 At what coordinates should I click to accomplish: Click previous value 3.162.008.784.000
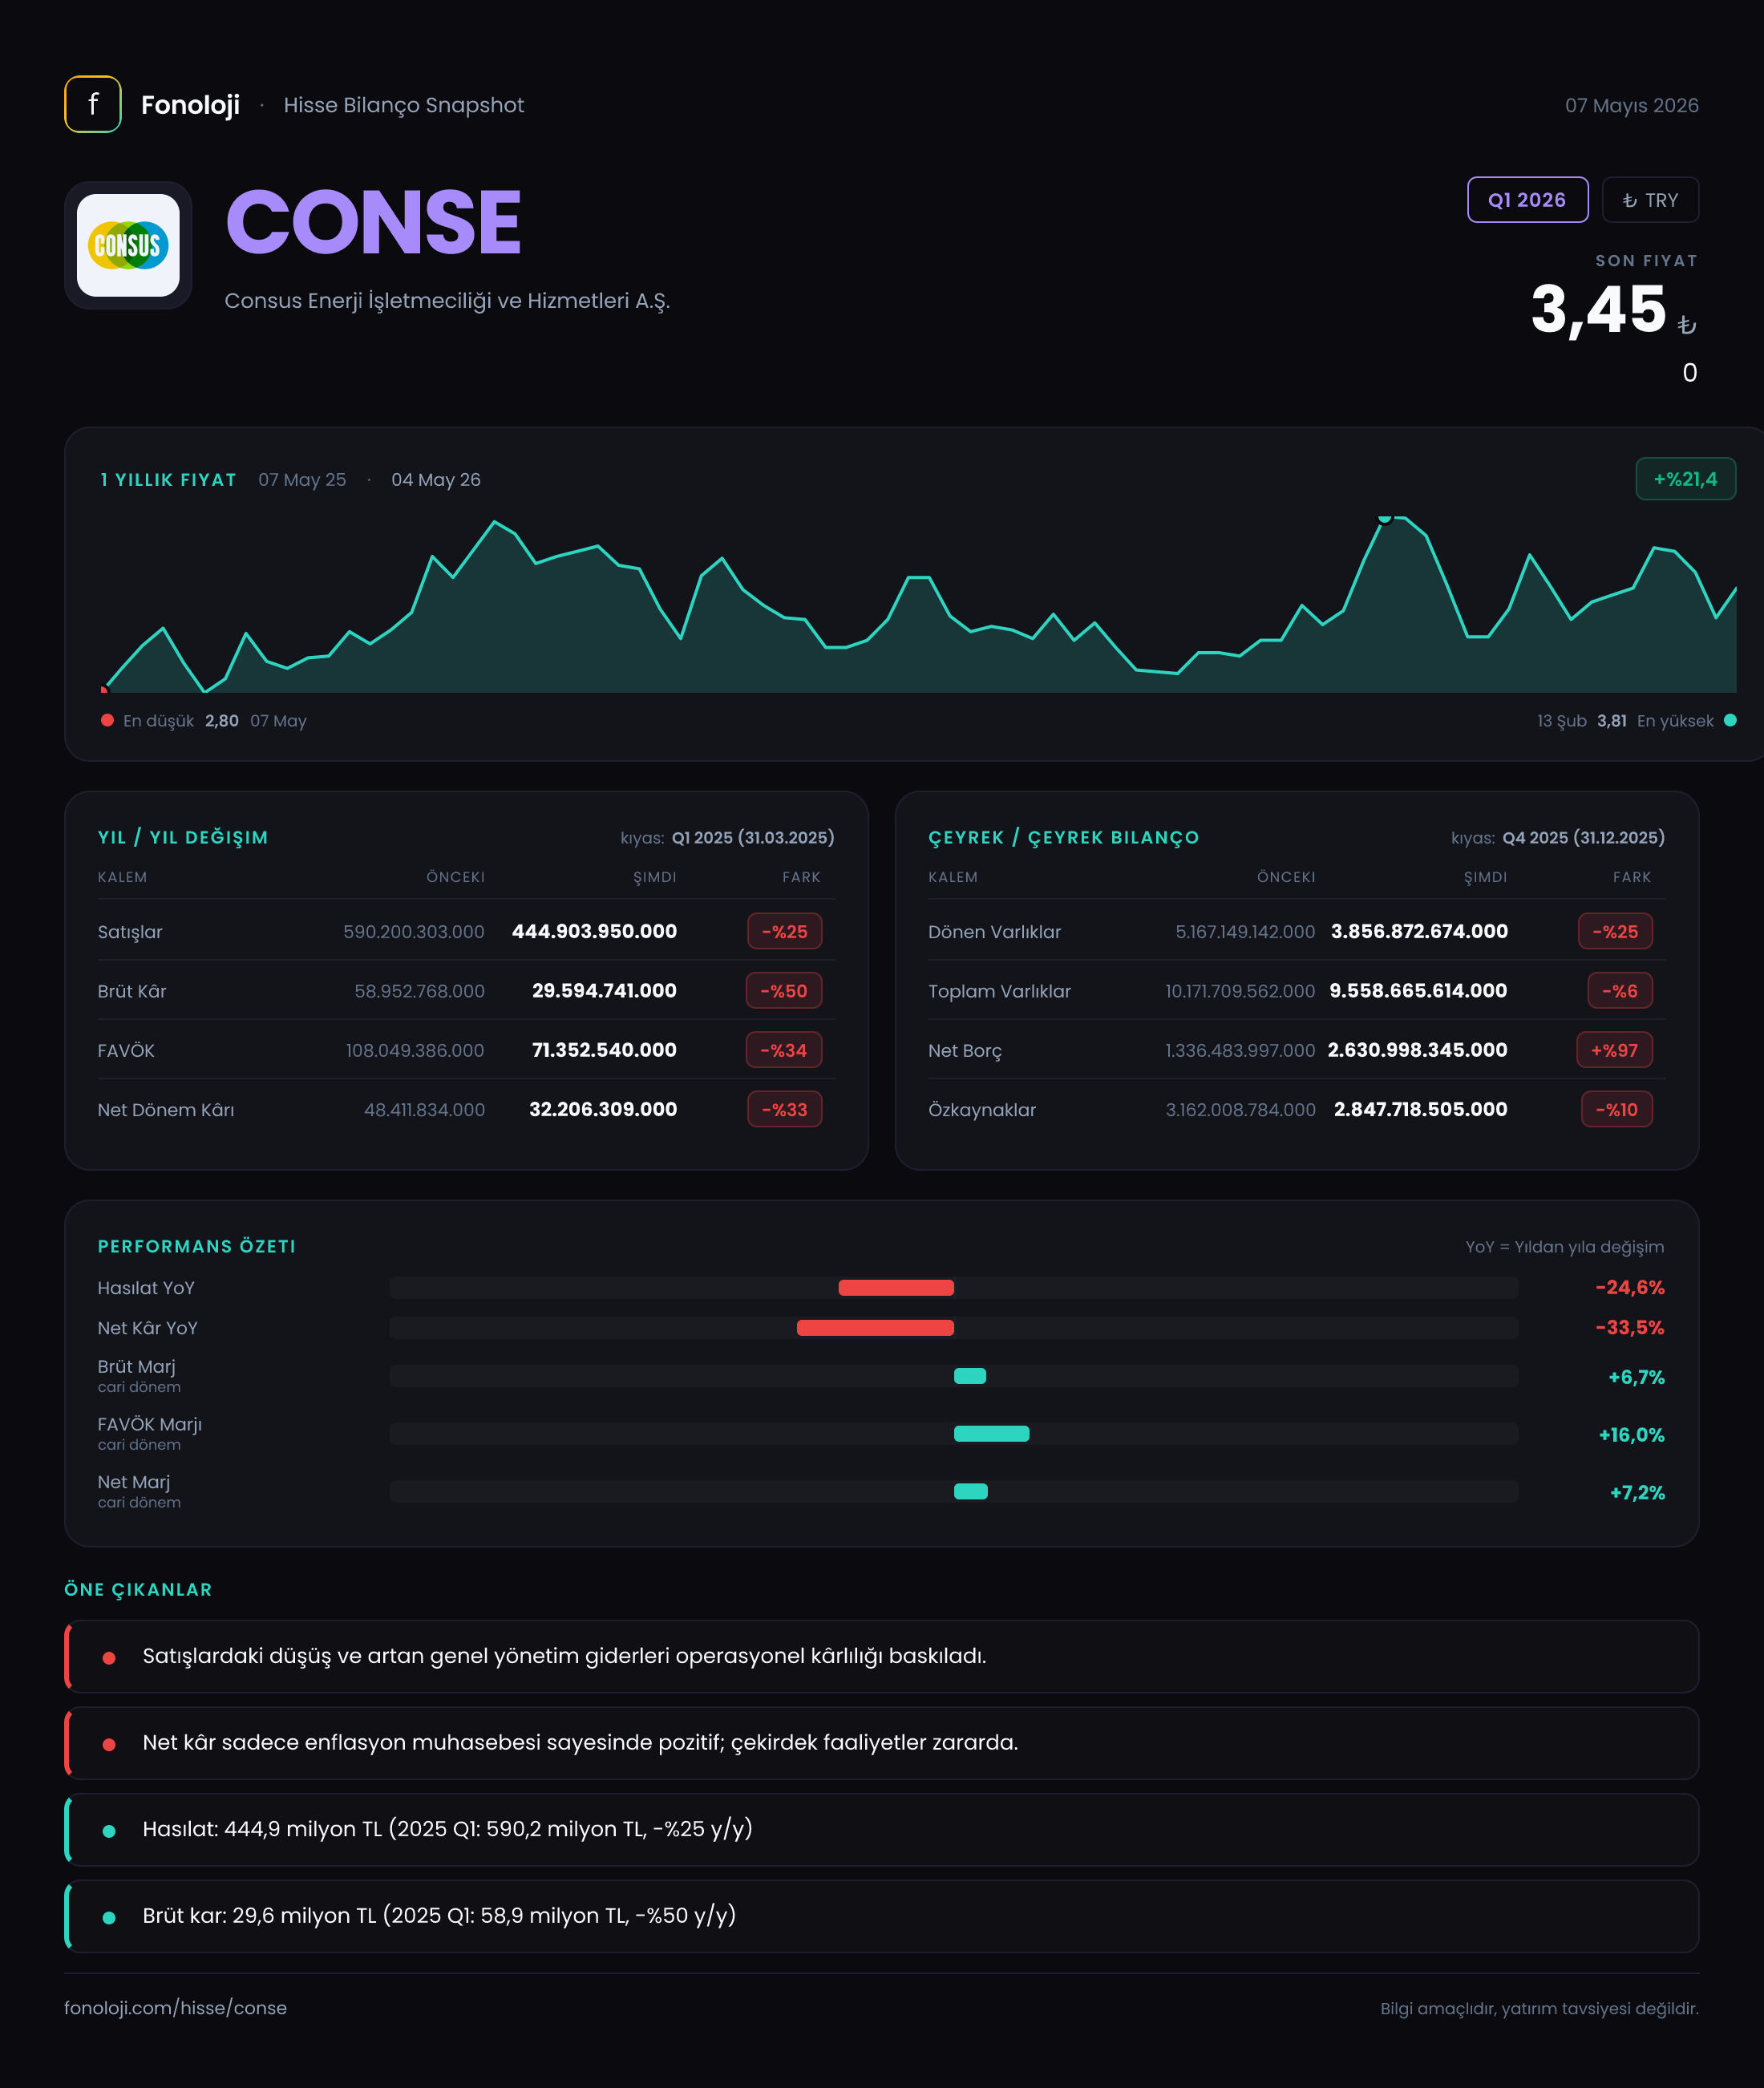pos(1241,1110)
